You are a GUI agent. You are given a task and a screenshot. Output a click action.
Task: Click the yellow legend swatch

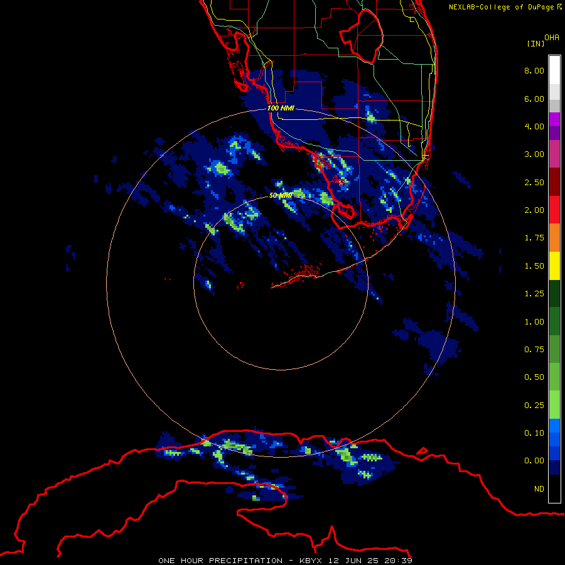point(554,266)
